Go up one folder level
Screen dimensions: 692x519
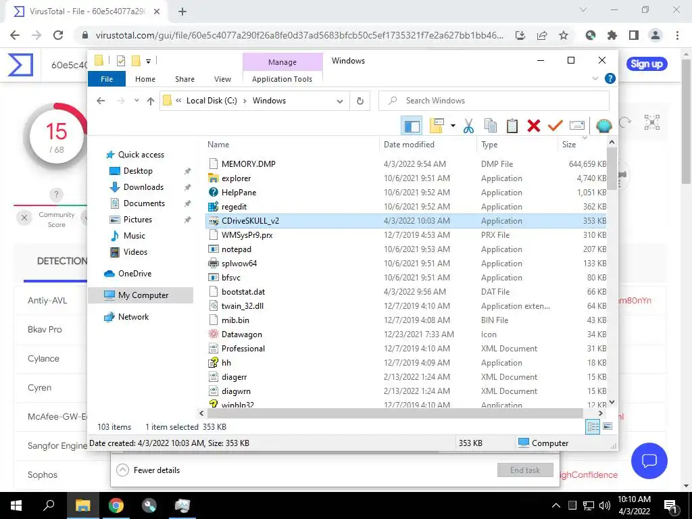(151, 101)
